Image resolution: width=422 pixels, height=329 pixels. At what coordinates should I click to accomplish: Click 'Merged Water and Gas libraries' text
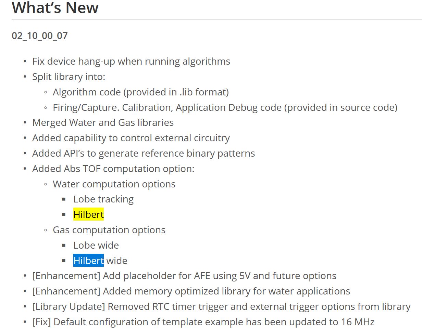point(103,122)
